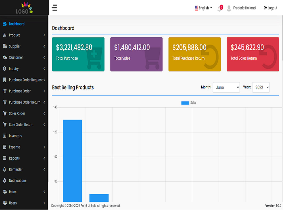Open the Dashboard menu item
Image resolution: width=284 pixels, height=213 pixels.
(24, 24)
